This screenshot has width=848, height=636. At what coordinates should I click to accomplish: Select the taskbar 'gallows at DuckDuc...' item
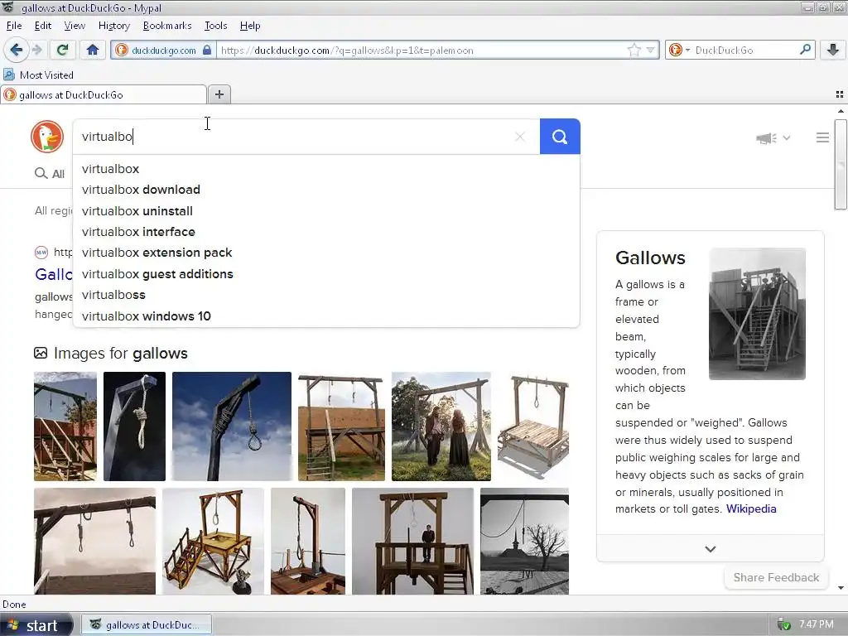coord(146,625)
